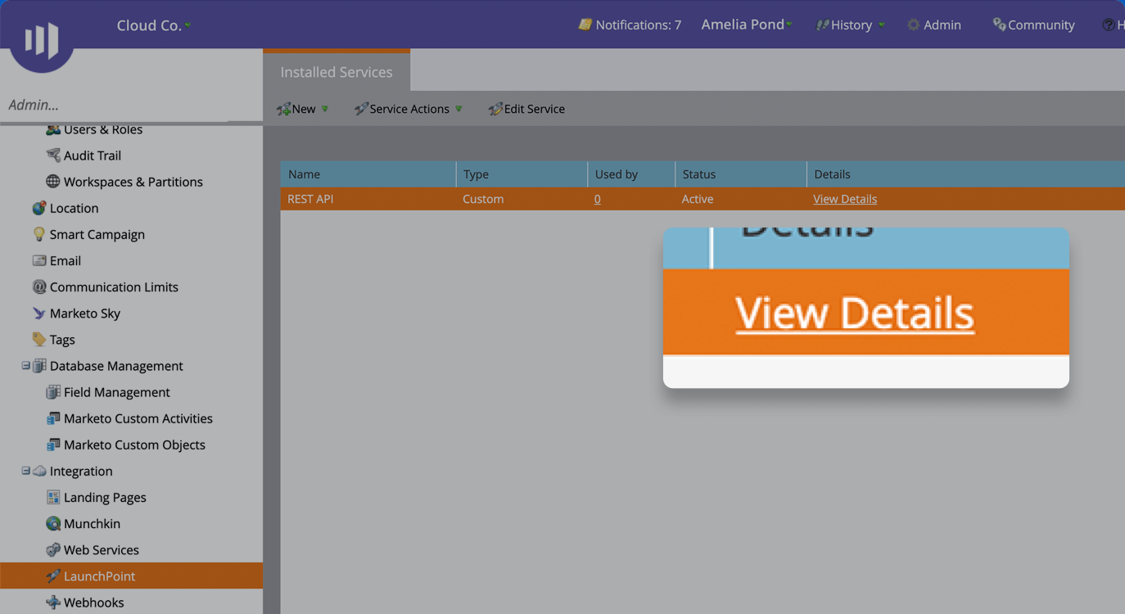Select the Installed Services tab
Image resolution: width=1125 pixels, height=614 pixels.
tap(337, 72)
